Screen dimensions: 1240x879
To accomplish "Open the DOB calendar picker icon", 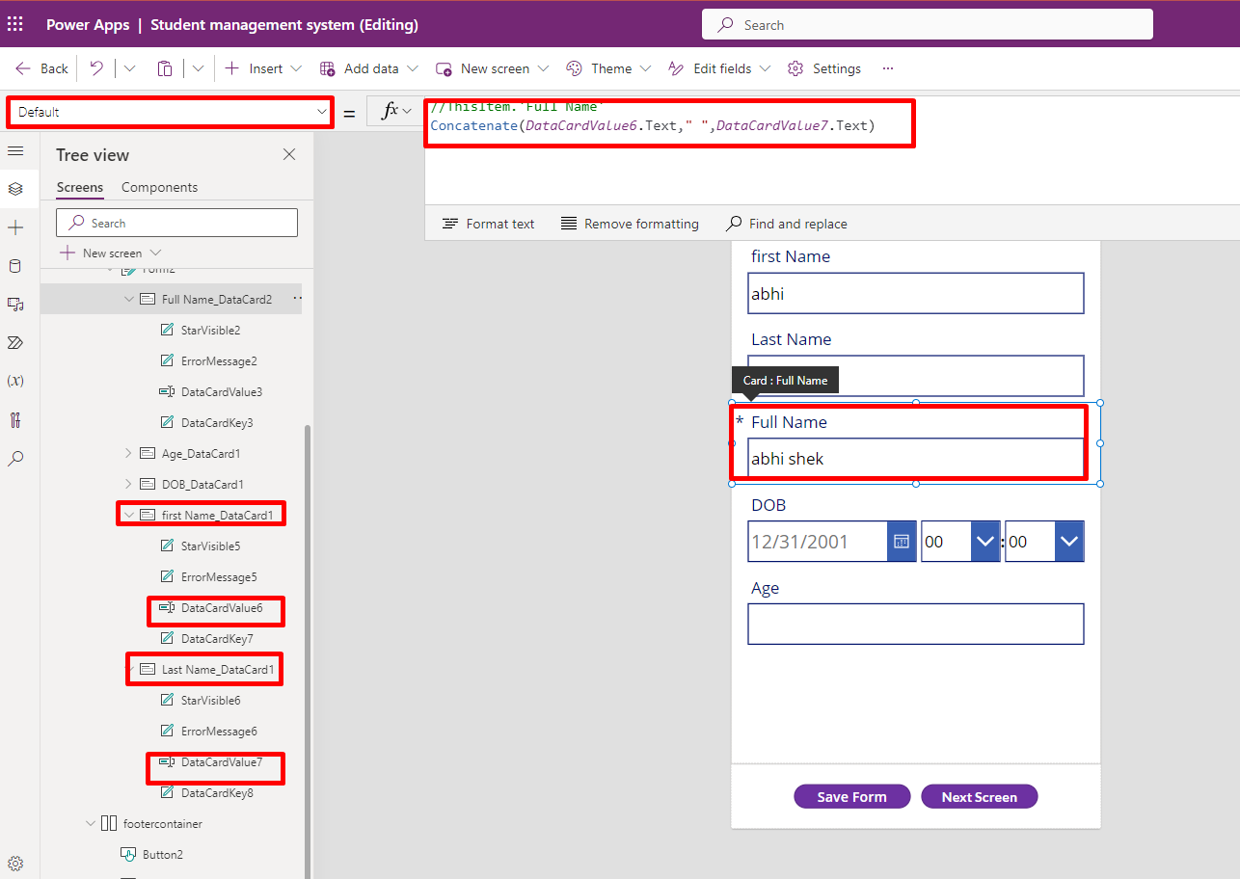I will (x=902, y=542).
